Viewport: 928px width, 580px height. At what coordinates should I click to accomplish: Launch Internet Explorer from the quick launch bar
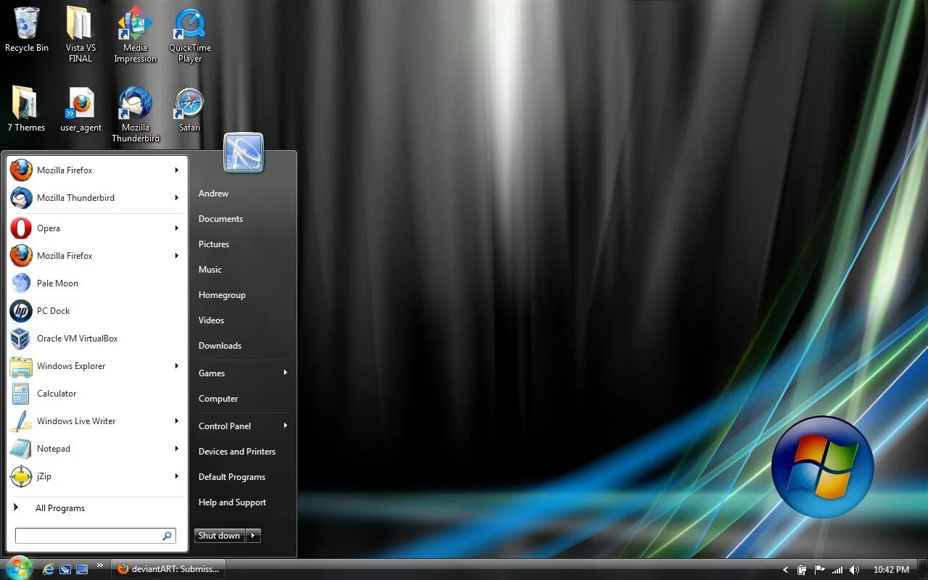49,570
